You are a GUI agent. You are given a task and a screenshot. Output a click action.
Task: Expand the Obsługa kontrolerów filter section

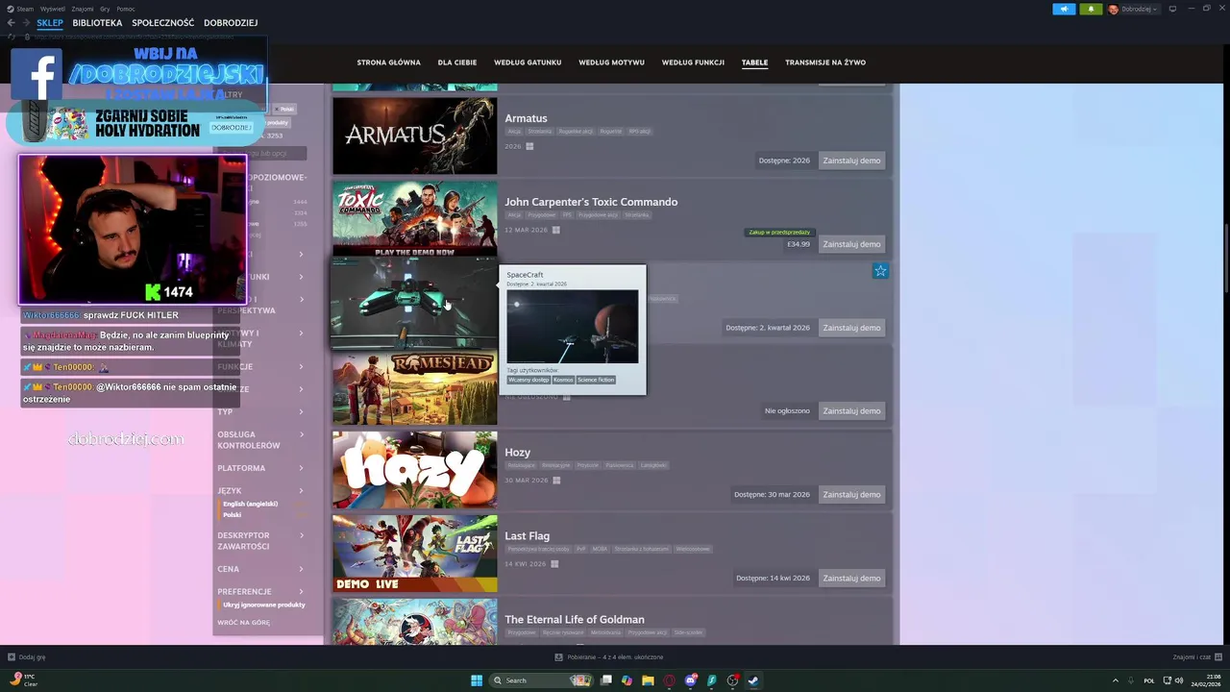tap(259, 440)
